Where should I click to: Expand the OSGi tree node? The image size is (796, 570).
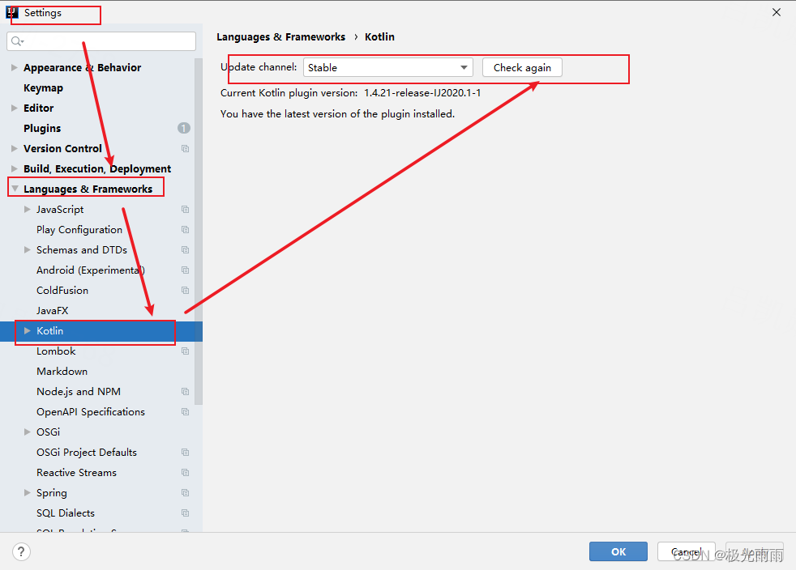pyautogui.click(x=27, y=432)
